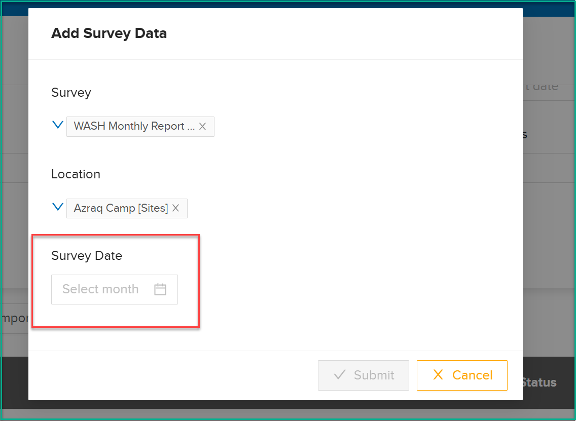
Task: Click the Add Survey Data title
Action: coord(109,33)
